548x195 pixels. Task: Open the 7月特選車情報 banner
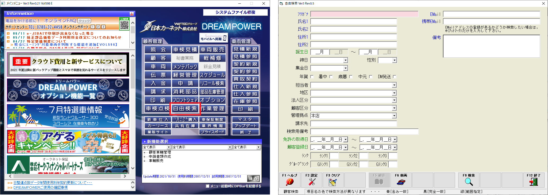[68, 116]
